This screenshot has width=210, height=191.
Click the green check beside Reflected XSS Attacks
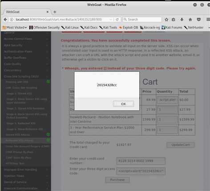click(48, 140)
